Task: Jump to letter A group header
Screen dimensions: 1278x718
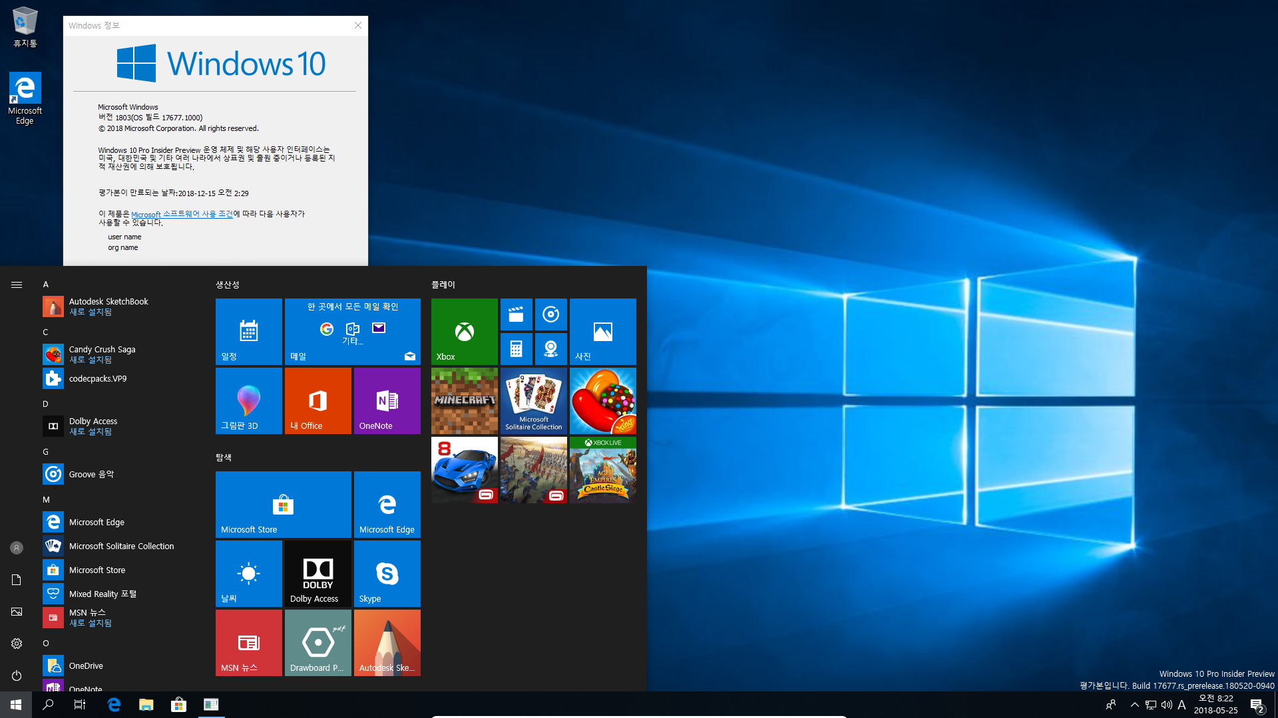Action: pyautogui.click(x=46, y=285)
